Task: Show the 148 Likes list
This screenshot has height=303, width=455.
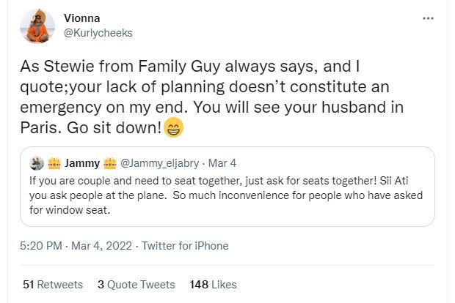Action: [213, 284]
